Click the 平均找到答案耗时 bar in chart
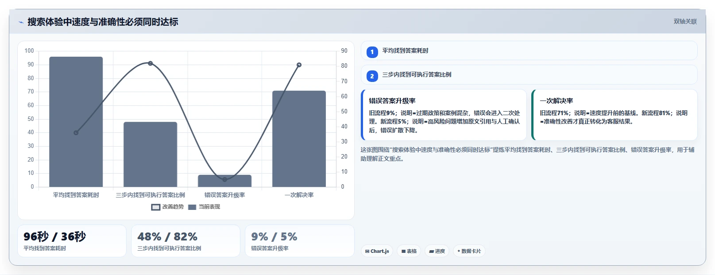 (76, 122)
